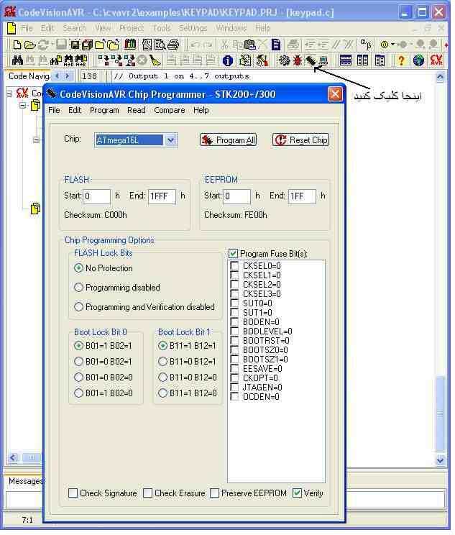This screenshot has width=455, height=535.
Task: Uncheck the Program Fuse Bit(s) checkbox
Action: pos(233,254)
